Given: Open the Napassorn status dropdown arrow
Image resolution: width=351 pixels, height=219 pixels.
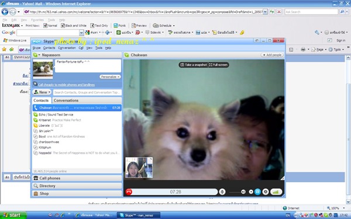Looking at the screenshot, I should click(39, 55).
